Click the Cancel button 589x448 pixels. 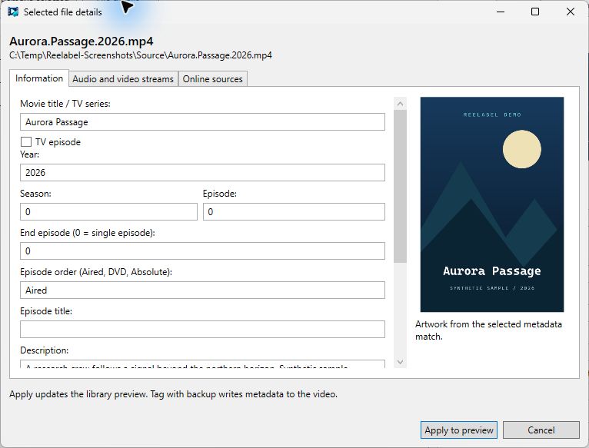(541, 430)
